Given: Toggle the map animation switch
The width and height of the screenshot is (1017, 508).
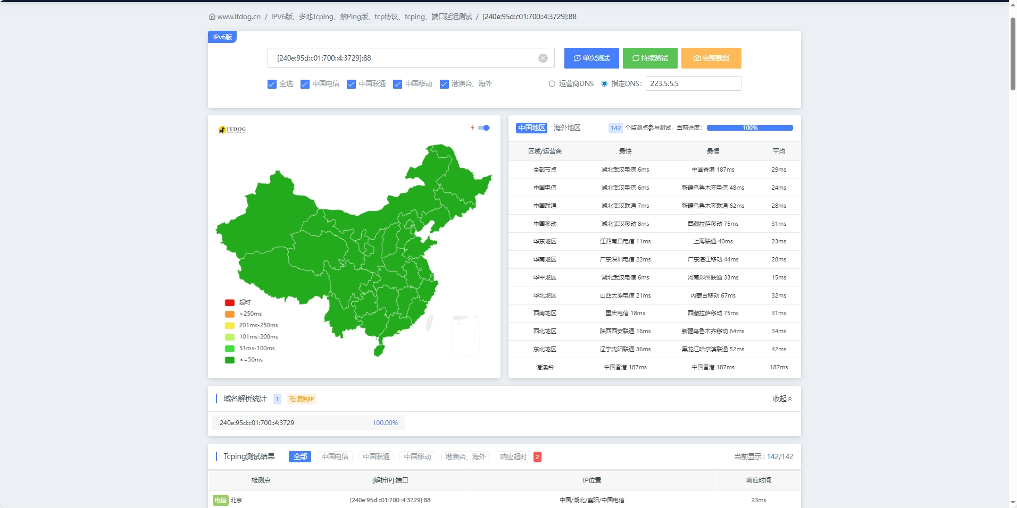Looking at the screenshot, I should 484,128.
